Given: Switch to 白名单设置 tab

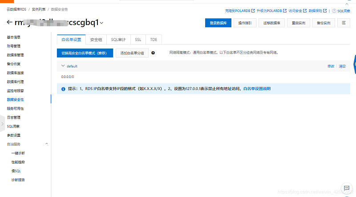Looking at the screenshot, I should pyautogui.click(x=71, y=40).
